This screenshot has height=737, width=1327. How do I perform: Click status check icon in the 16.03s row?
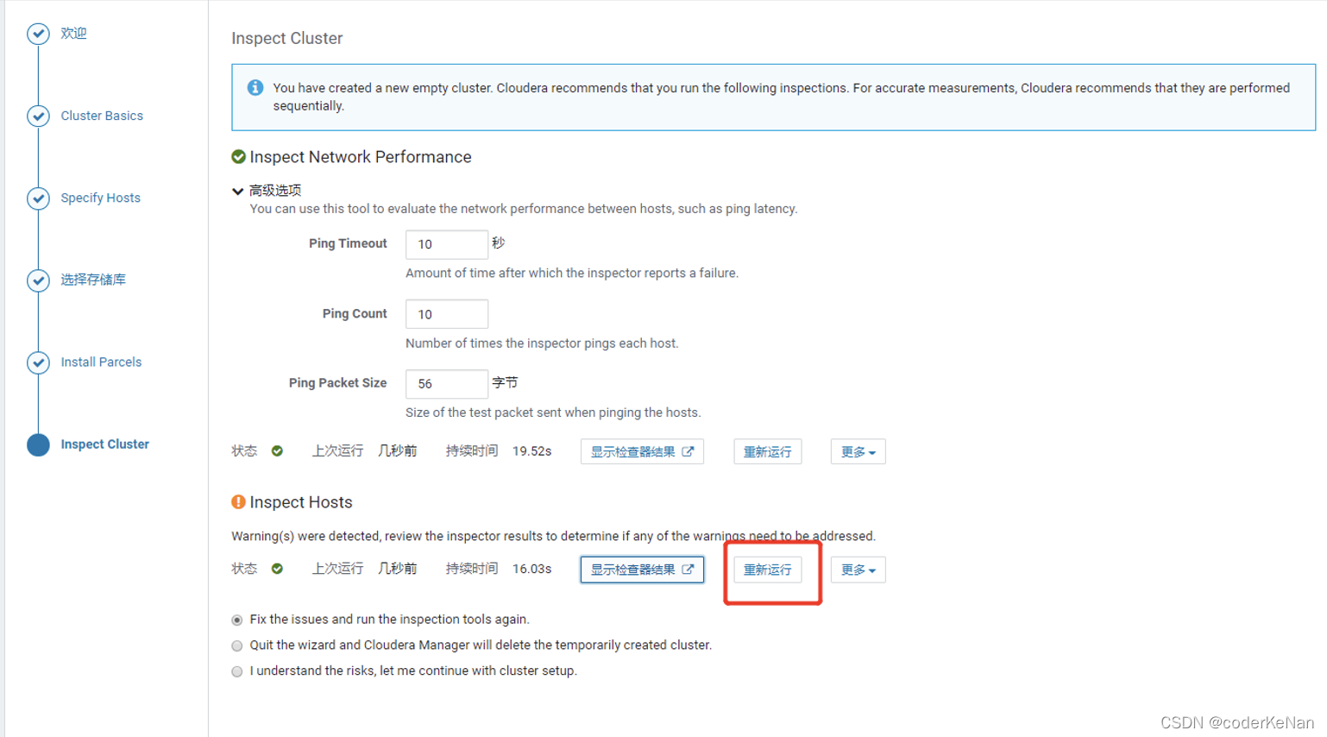(x=277, y=569)
